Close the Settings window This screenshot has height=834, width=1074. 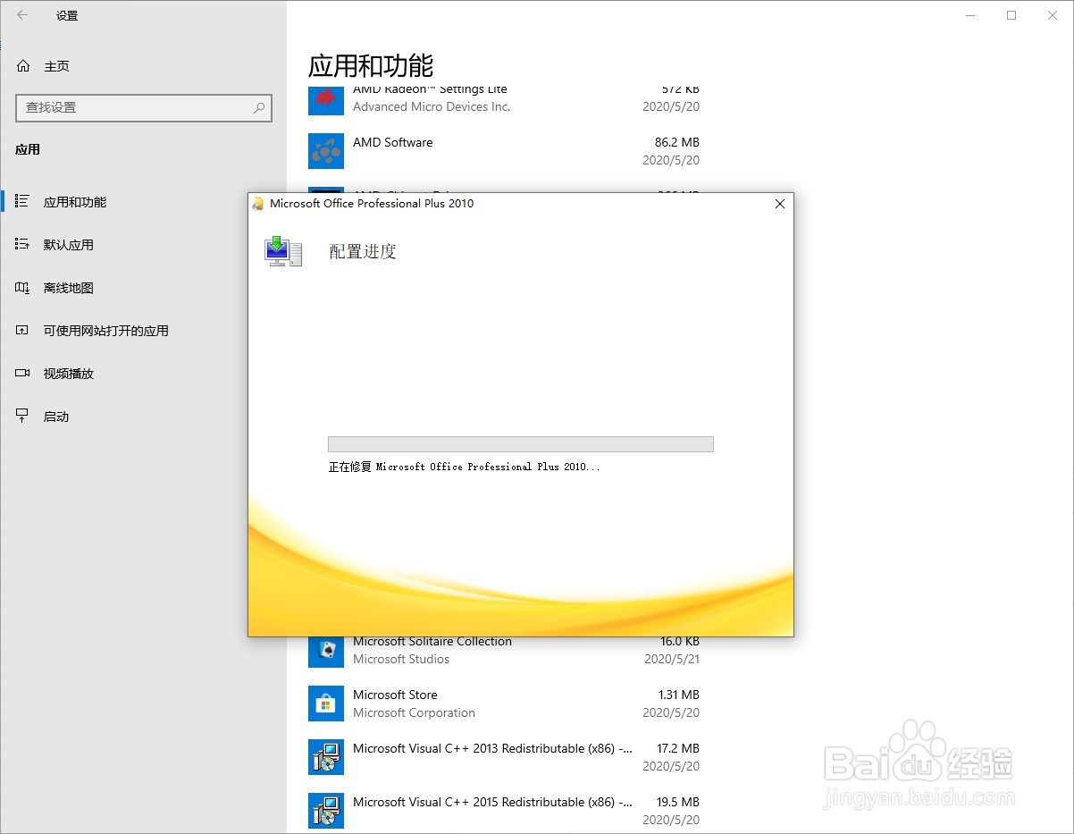point(1053,15)
